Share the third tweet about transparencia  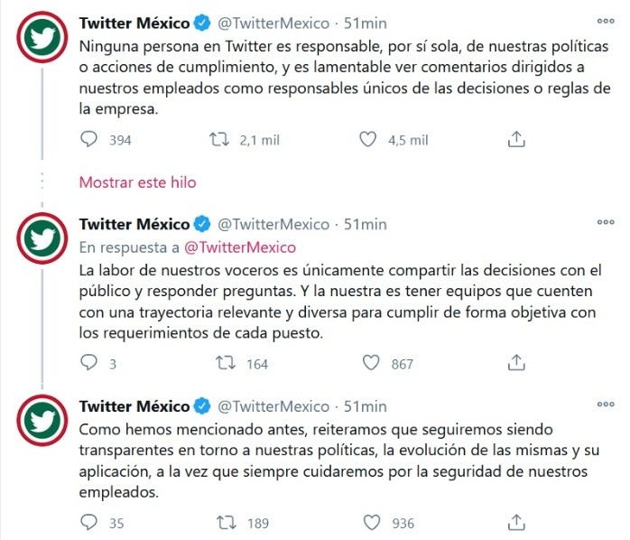pyautogui.click(x=516, y=522)
